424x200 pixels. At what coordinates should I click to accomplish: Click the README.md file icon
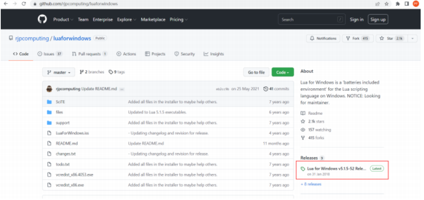49,143
